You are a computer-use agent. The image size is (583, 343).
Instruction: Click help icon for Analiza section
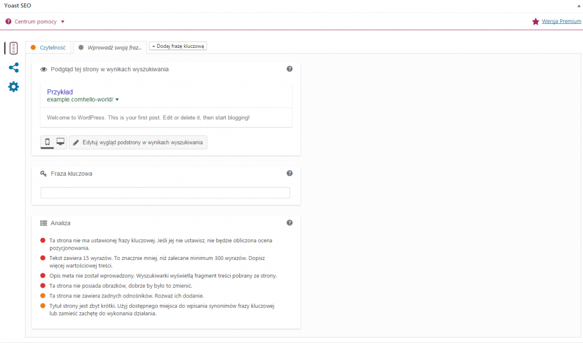click(289, 223)
